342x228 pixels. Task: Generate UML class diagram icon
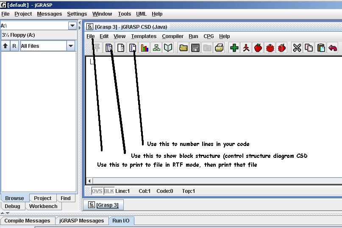156,48
